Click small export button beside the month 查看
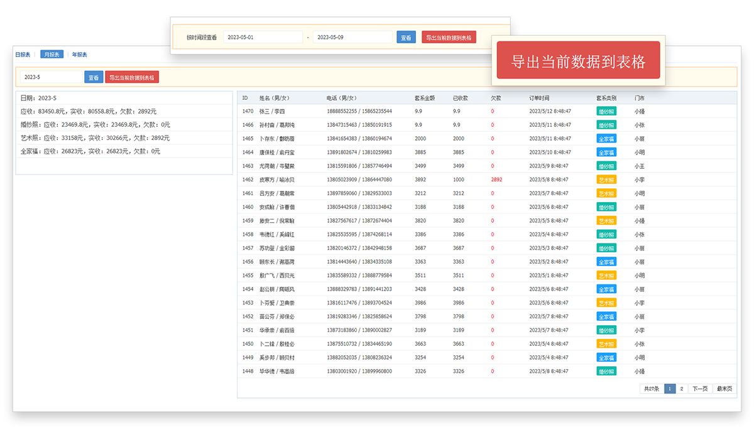This screenshot has height=445, width=754. (x=132, y=77)
